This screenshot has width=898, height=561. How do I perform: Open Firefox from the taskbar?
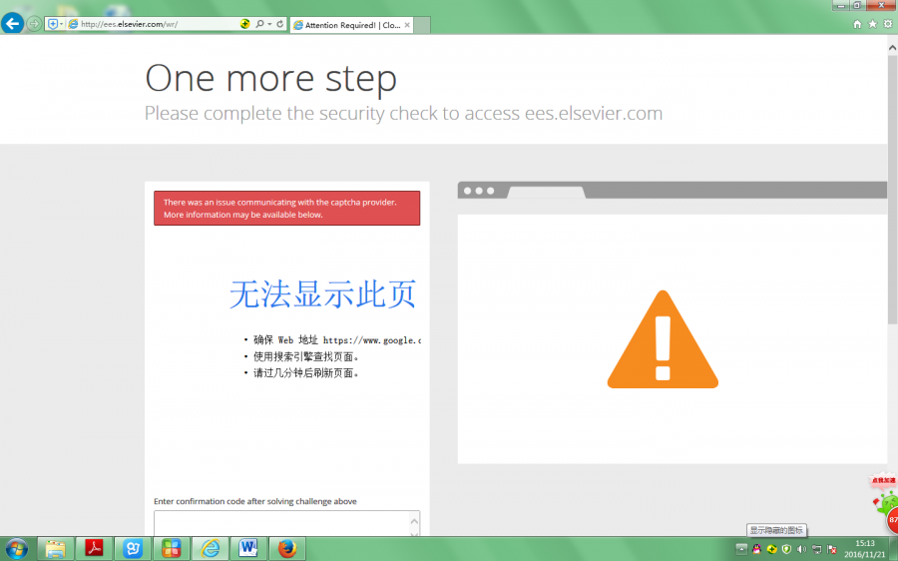287,549
